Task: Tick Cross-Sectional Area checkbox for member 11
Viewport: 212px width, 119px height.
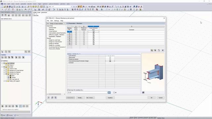Action: (x=93, y=32)
